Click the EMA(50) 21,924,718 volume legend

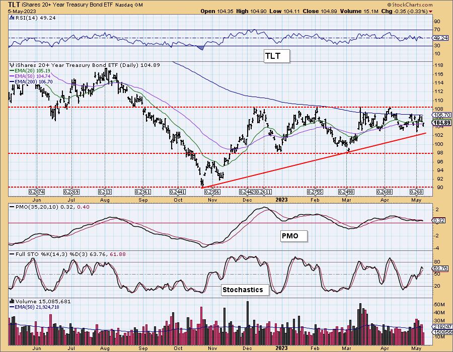coord(37,307)
